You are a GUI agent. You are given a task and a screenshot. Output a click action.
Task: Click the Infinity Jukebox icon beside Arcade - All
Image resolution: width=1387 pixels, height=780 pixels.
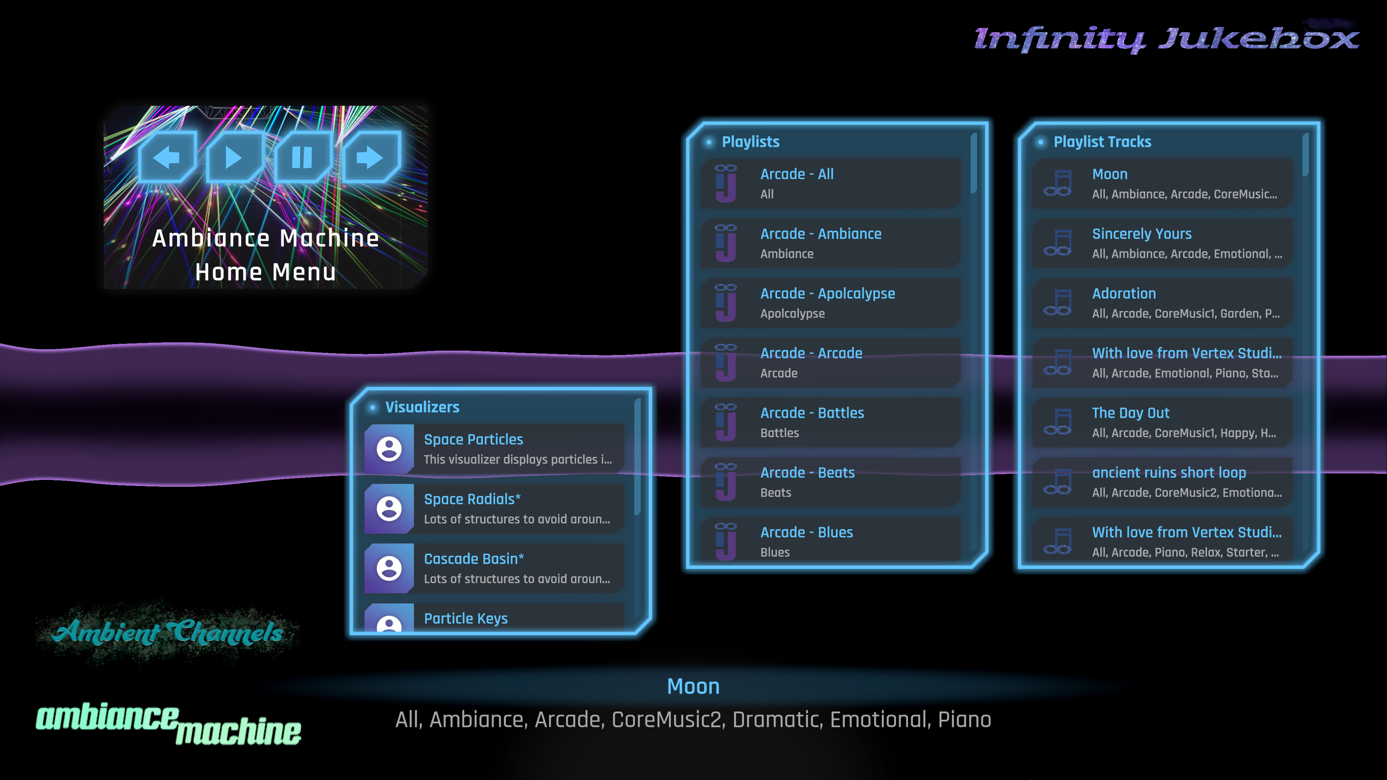click(726, 182)
